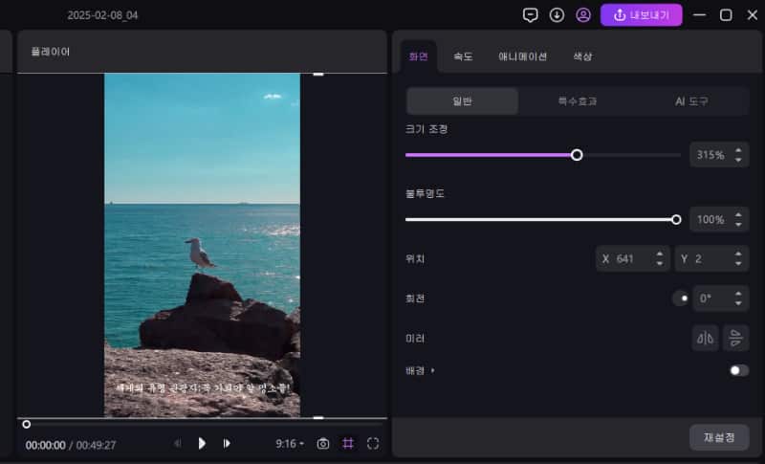
Task: Toggle the 배경 background switch
Action: (x=738, y=370)
